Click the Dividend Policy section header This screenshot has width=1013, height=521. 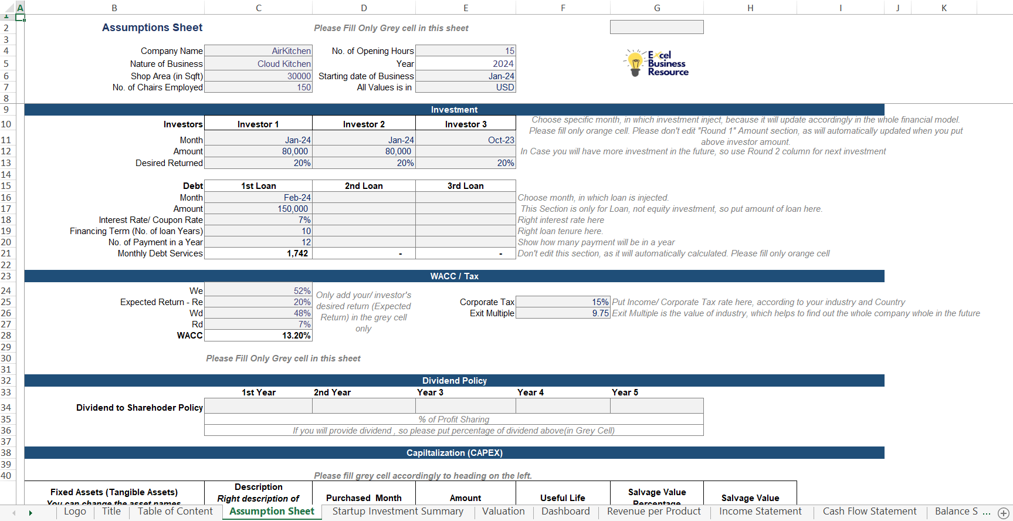click(454, 381)
